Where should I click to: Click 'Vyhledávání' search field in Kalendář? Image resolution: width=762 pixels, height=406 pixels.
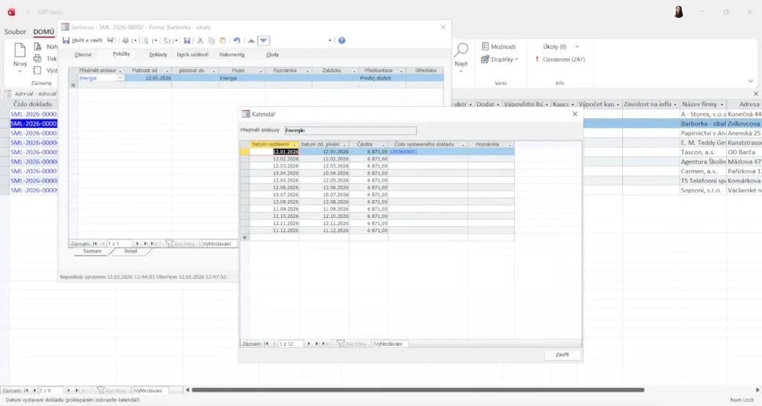(391, 344)
